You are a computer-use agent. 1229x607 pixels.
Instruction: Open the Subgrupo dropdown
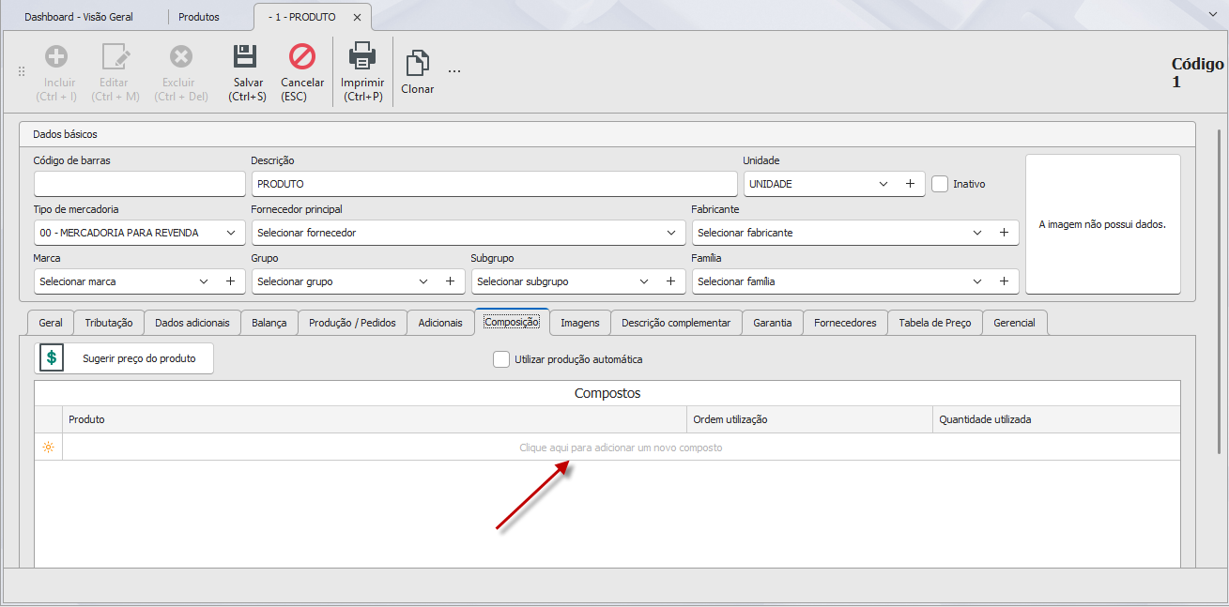click(x=644, y=281)
